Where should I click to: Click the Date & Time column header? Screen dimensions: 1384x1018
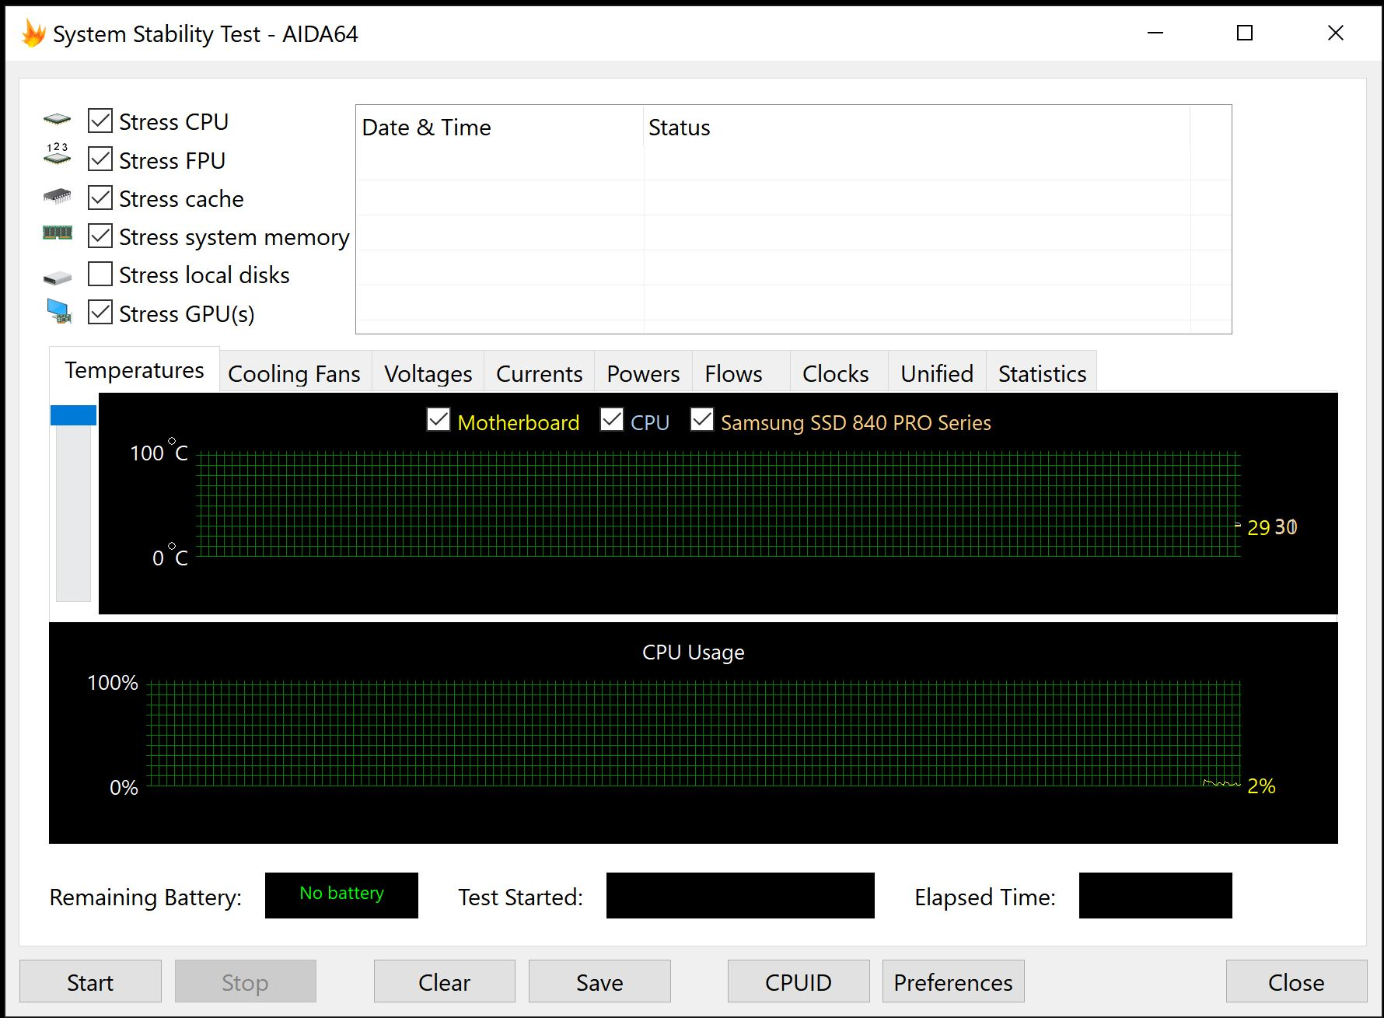point(500,127)
